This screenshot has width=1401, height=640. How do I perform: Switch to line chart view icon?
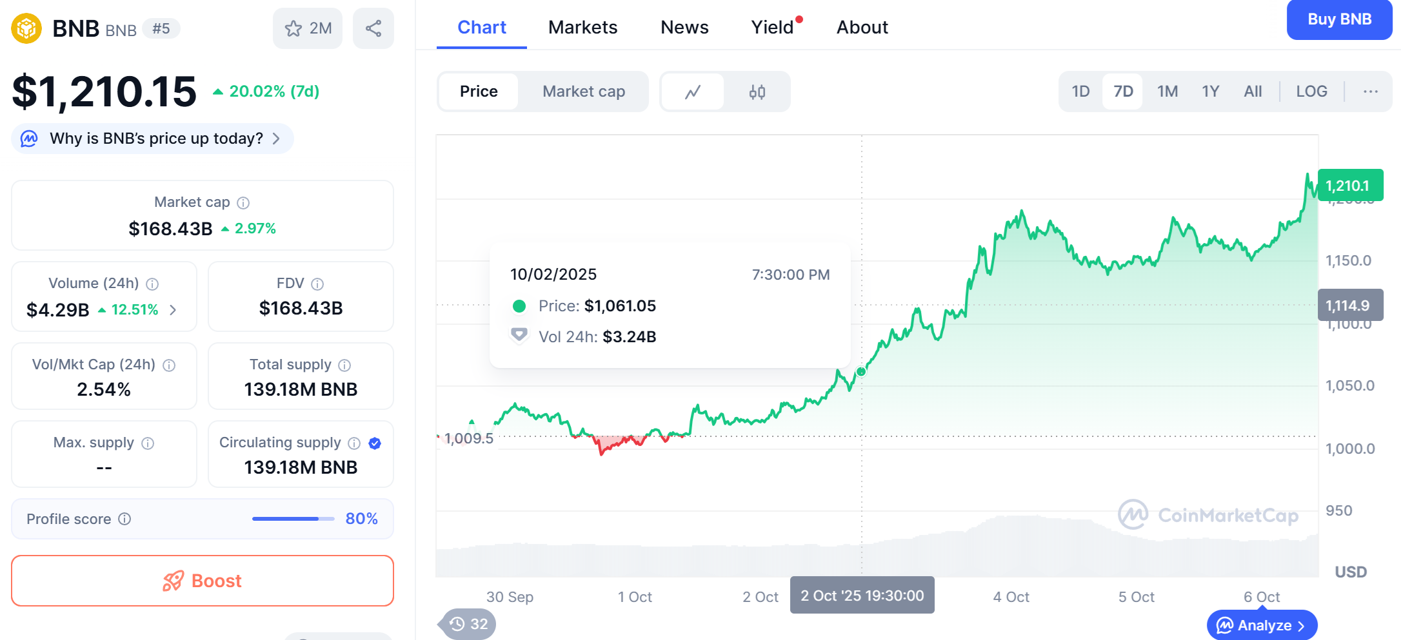click(693, 92)
